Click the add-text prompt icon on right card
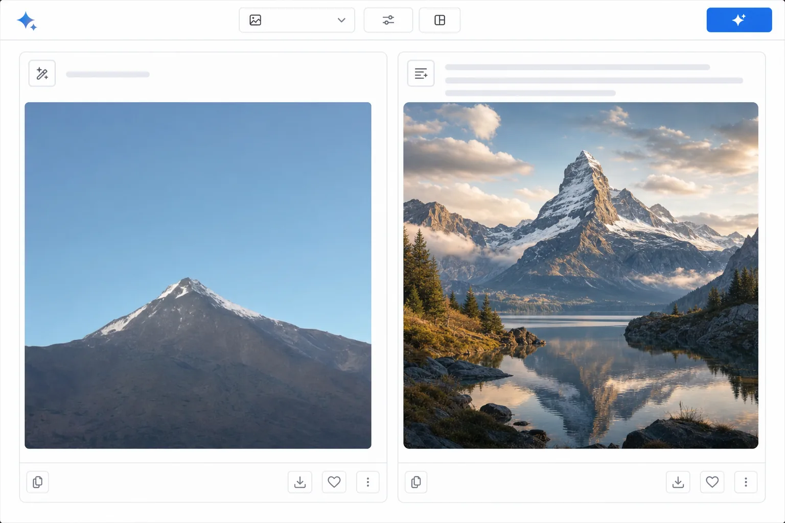Viewport: 785px width, 523px height. coord(421,74)
